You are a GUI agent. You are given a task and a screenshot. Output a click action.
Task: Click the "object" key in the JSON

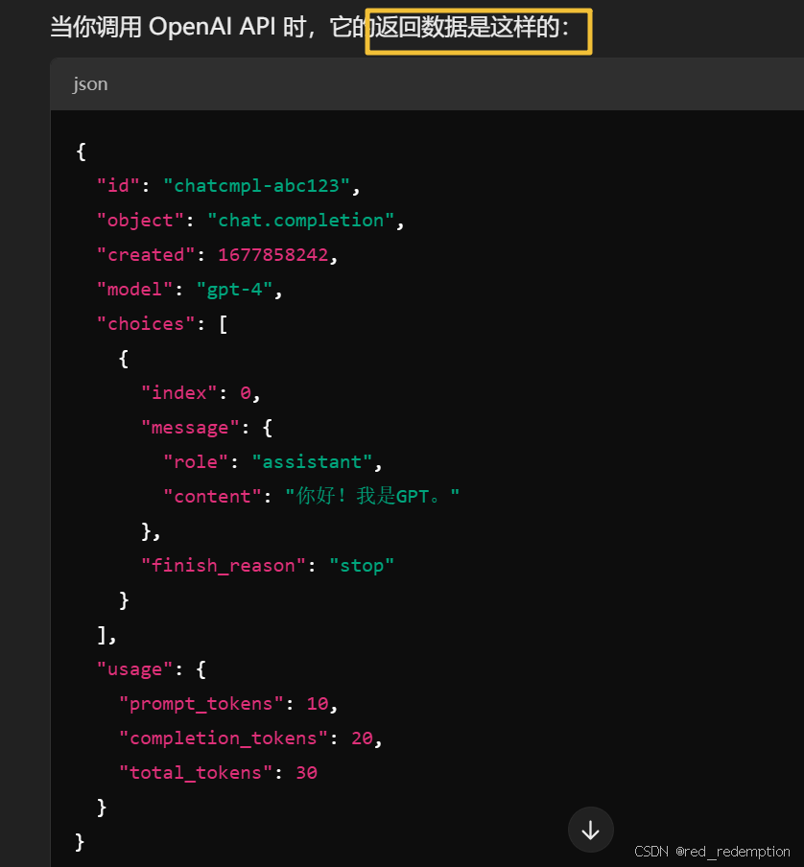pos(139,221)
